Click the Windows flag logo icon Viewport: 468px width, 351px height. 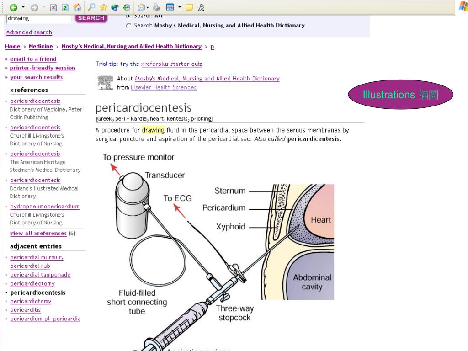click(463, 6)
